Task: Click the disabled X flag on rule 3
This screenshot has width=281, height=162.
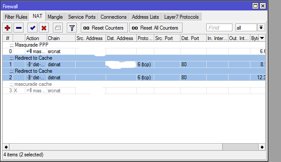Action: click(16, 91)
